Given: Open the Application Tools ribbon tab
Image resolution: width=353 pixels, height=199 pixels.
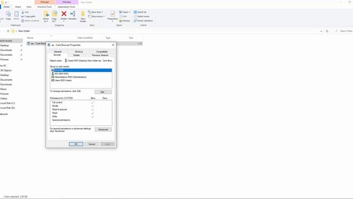Looking at the screenshot, I should pos(66,7).
